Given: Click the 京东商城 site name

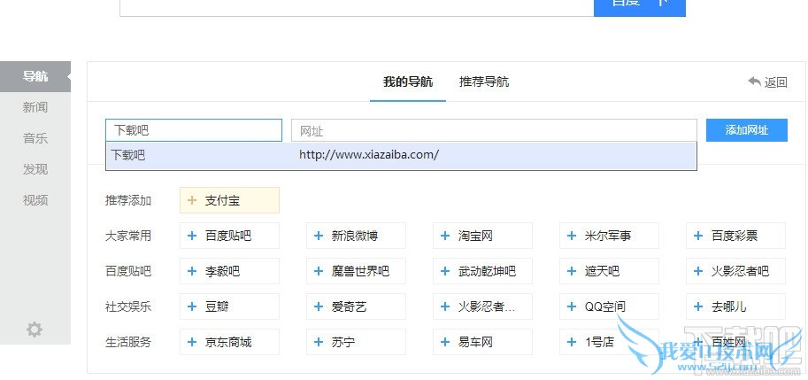Looking at the screenshot, I should pos(228,342).
